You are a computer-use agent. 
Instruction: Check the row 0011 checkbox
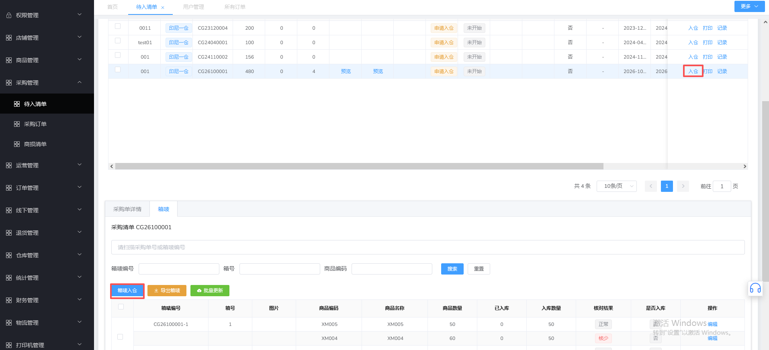(118, 26)
